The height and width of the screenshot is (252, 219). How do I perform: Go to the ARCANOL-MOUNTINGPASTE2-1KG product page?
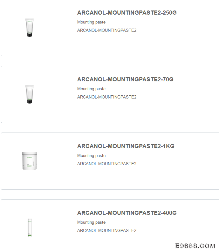(x=126, y=146)
